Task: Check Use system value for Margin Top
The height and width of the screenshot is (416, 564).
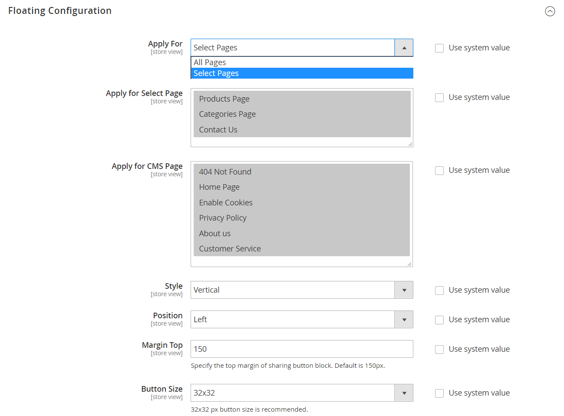Action: 439,350
